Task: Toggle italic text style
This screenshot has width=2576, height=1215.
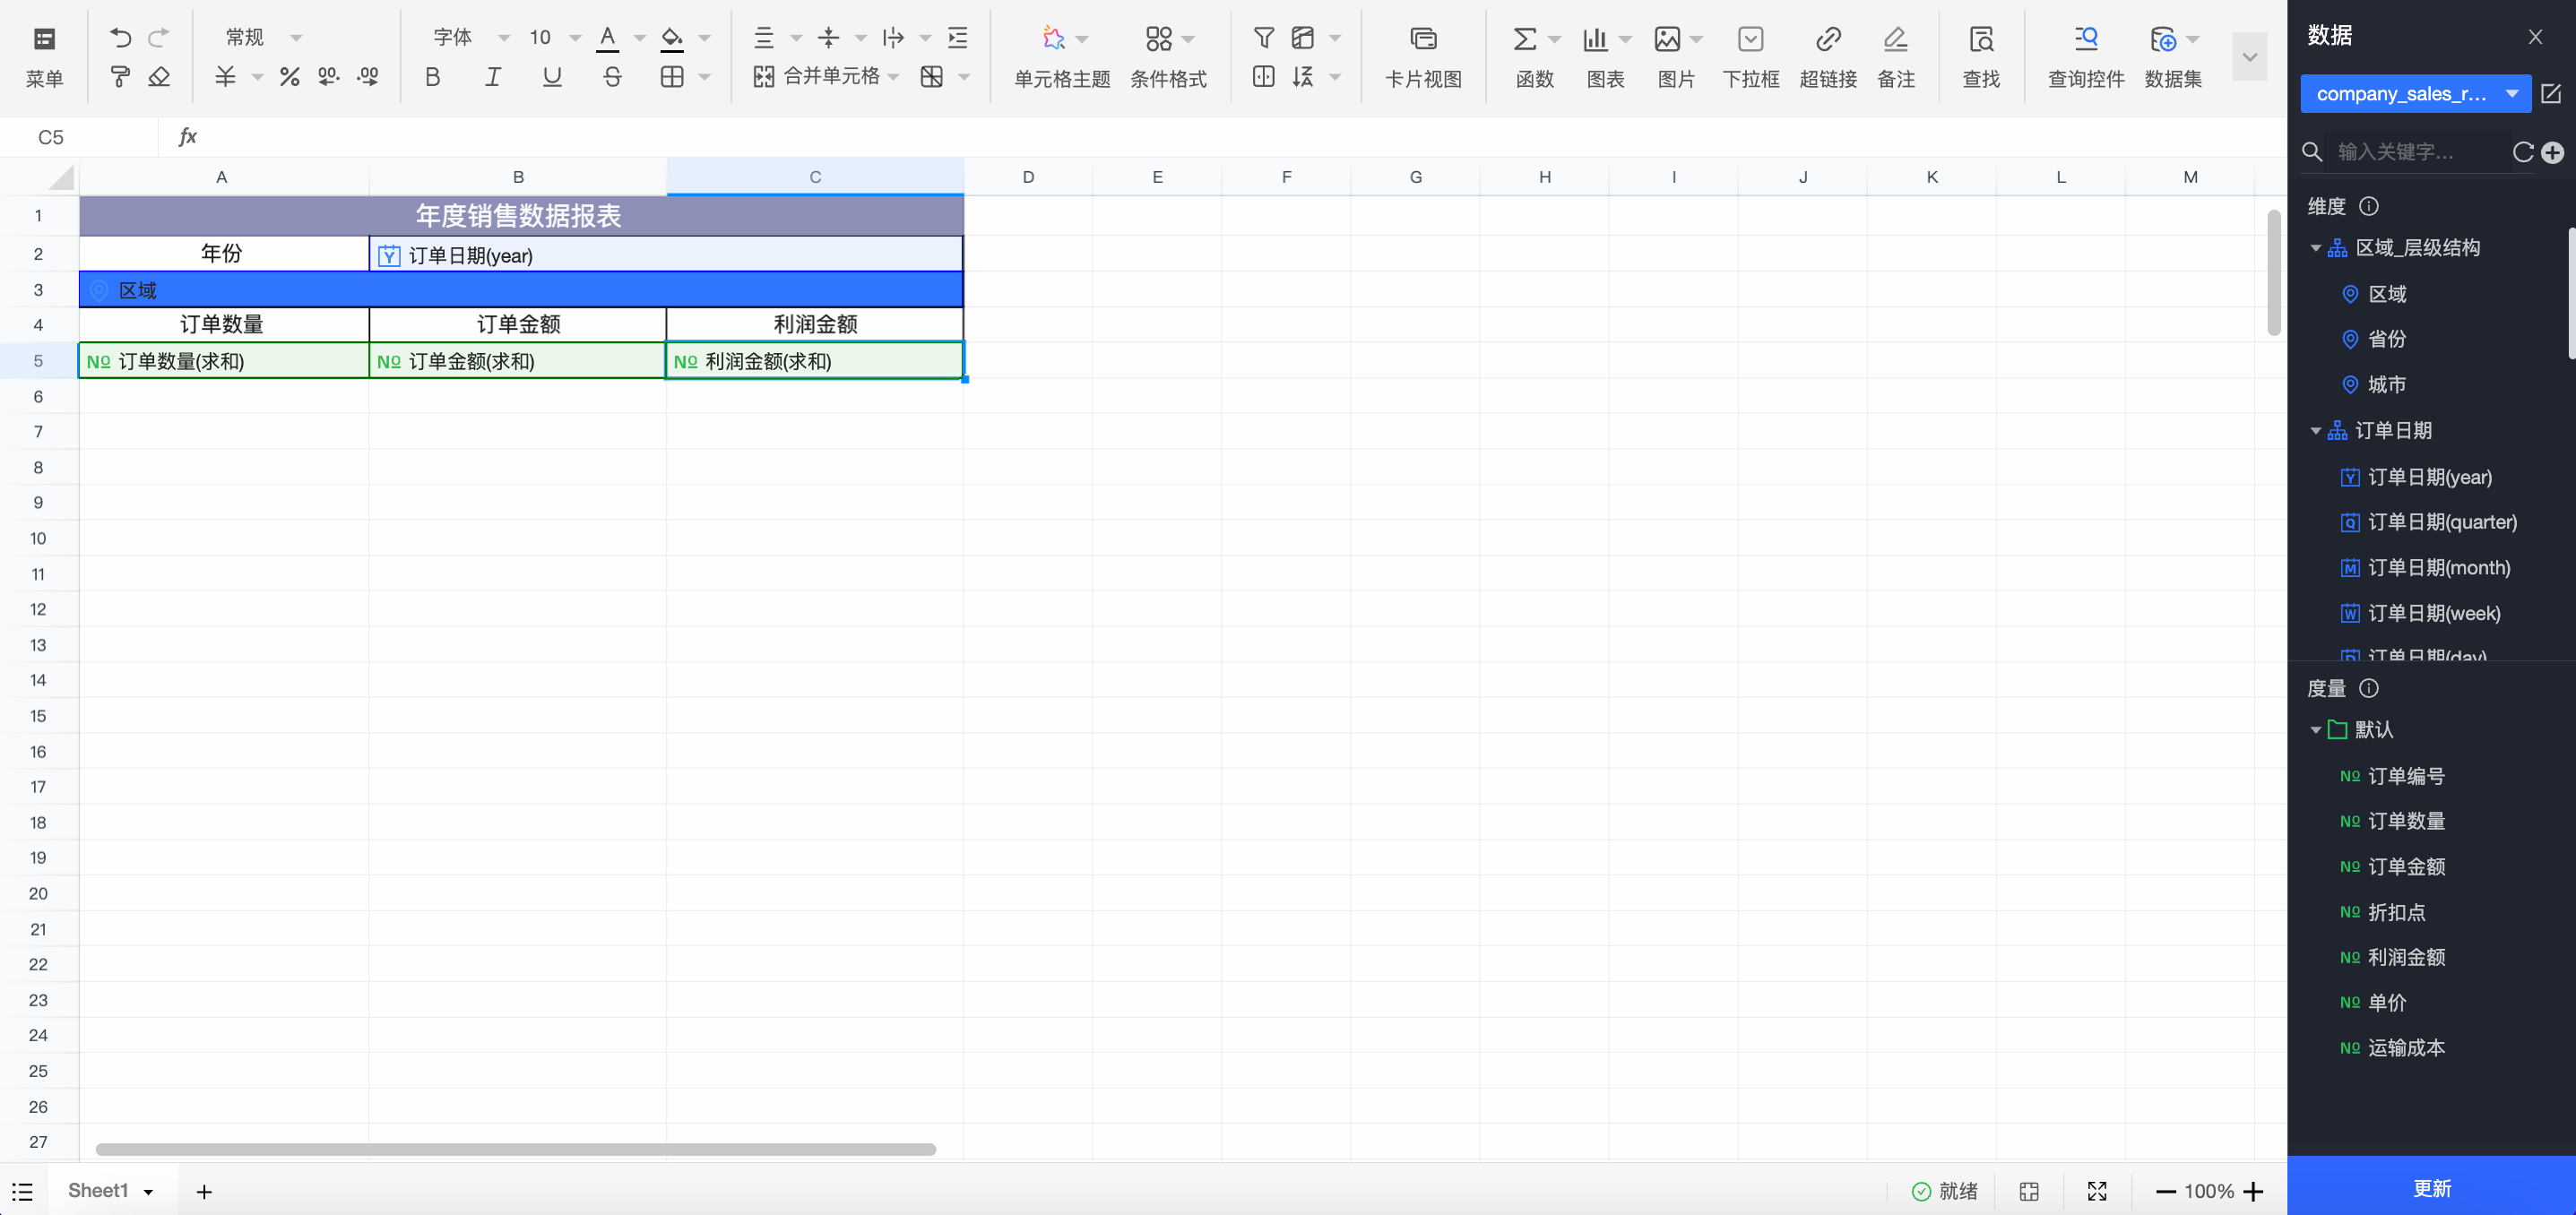Action: 492,77
